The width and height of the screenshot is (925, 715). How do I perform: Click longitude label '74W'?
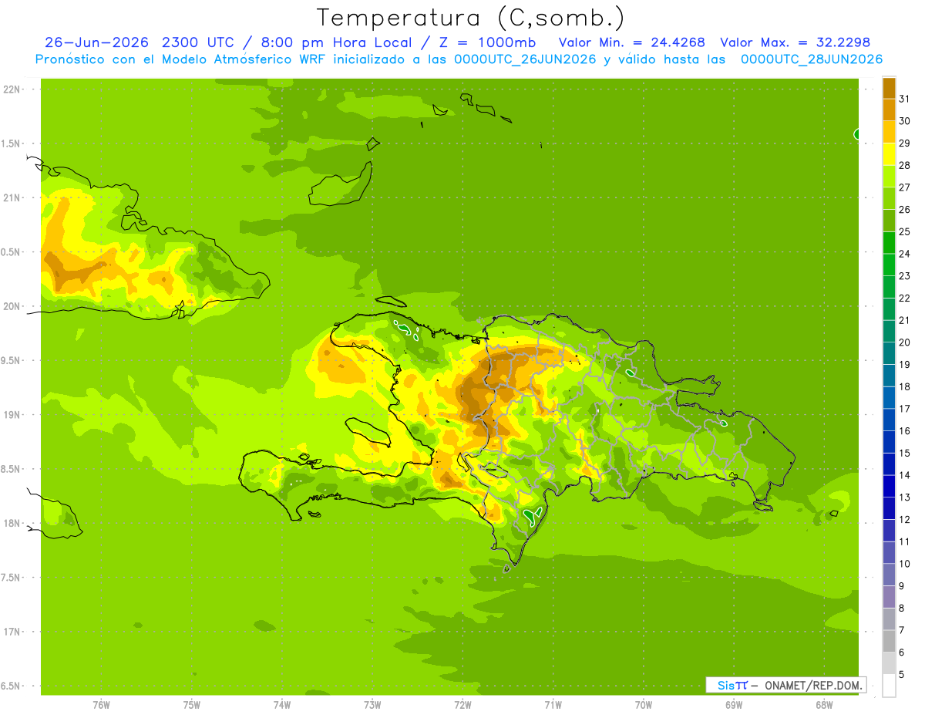[282, 705]
